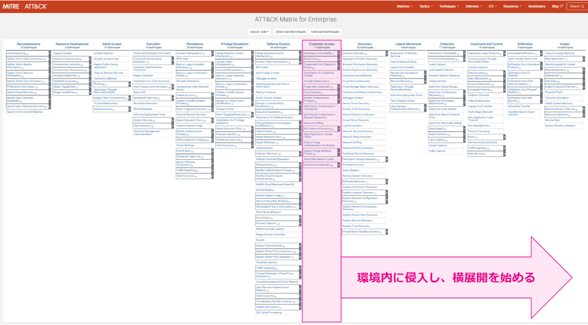
Task: Open the Impact tactic header
Action: coord(565,44)
